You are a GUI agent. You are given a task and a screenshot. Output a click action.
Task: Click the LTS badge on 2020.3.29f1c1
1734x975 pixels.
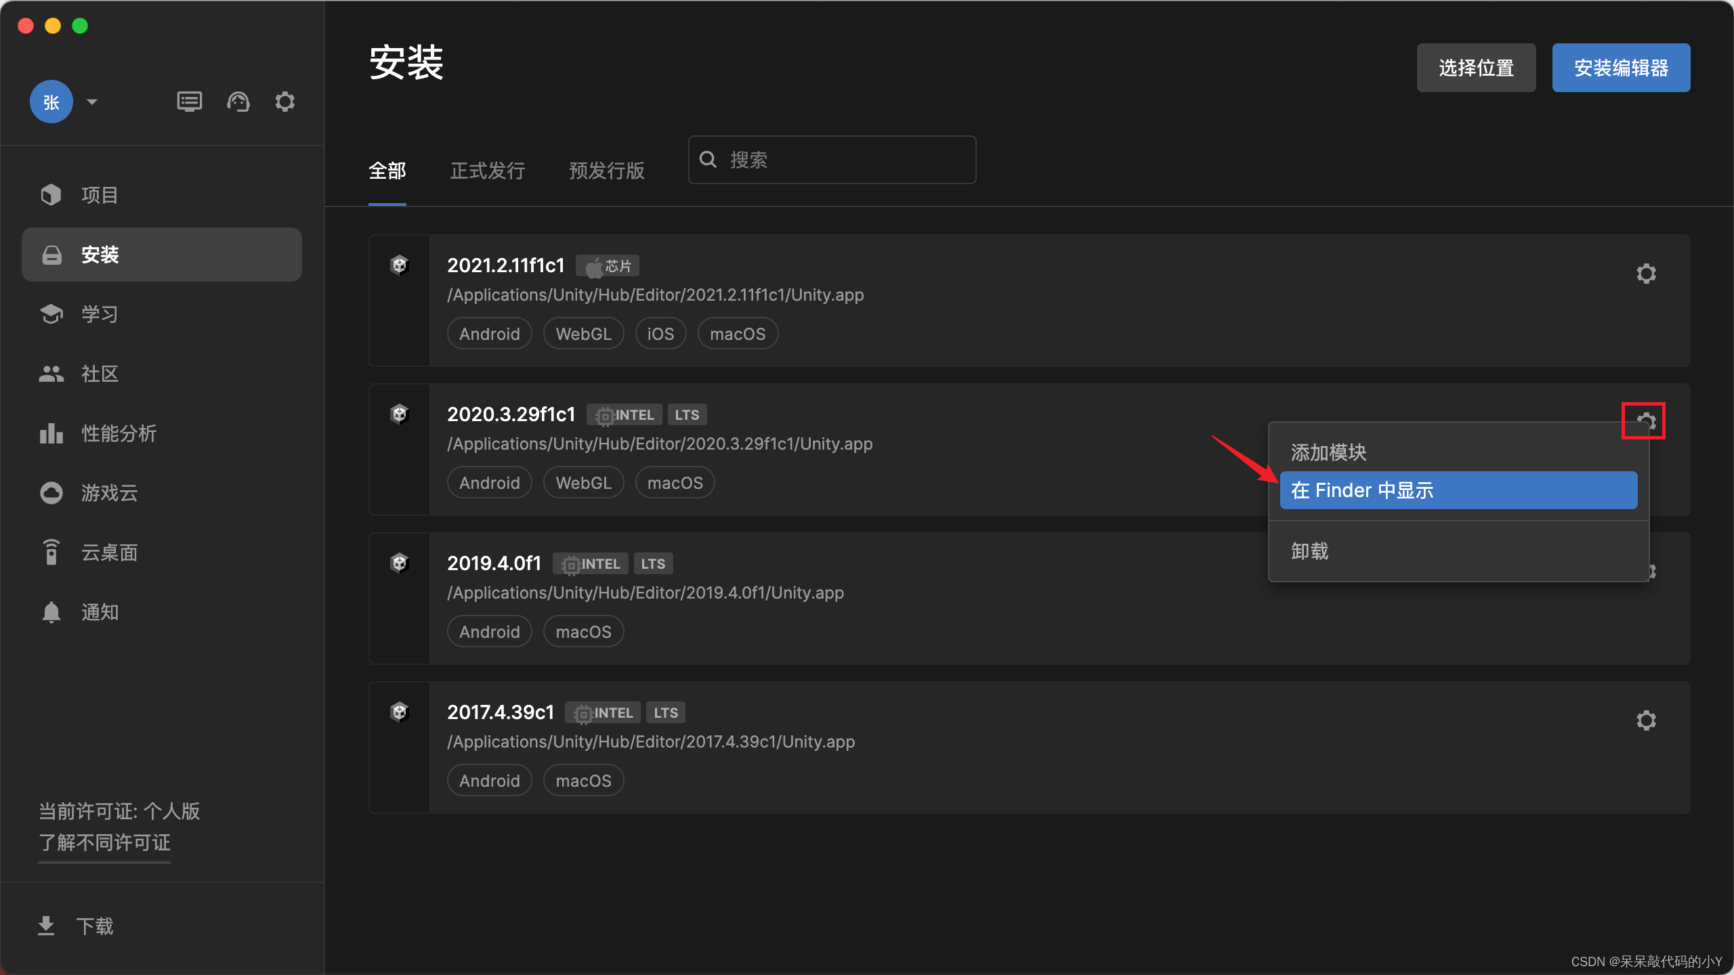(687, 415)
